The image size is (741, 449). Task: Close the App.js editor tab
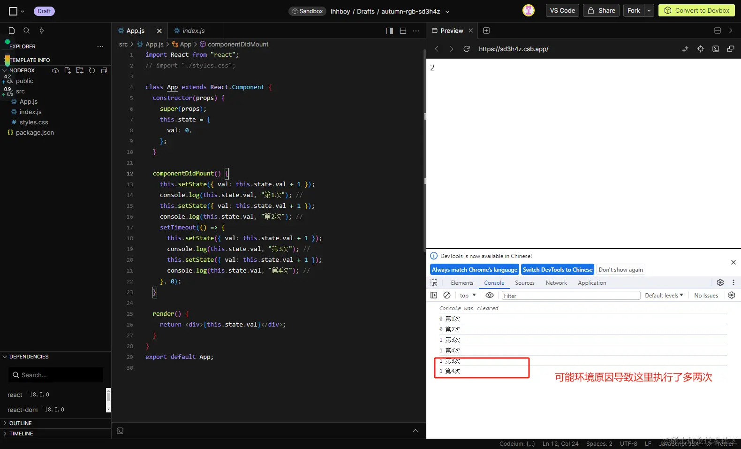(x=159, y=31)
